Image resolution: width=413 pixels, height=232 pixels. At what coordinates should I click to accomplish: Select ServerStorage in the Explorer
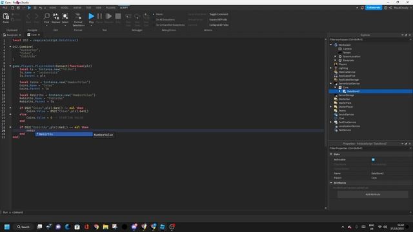(346, 95)
